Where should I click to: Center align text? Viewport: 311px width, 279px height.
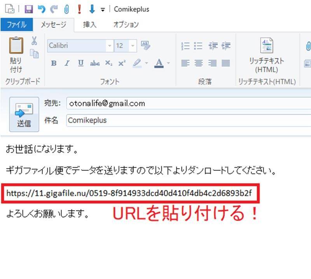click(199, 63)
